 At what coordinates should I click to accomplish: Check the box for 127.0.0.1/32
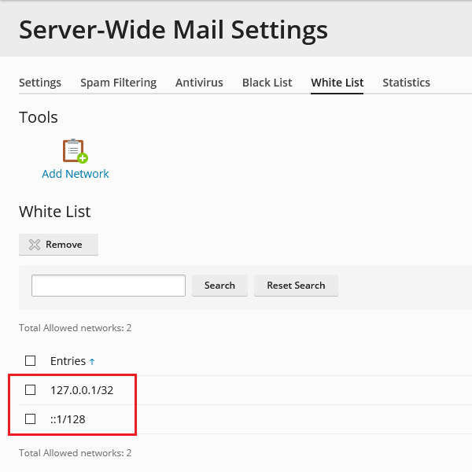(x=31, y=390)
